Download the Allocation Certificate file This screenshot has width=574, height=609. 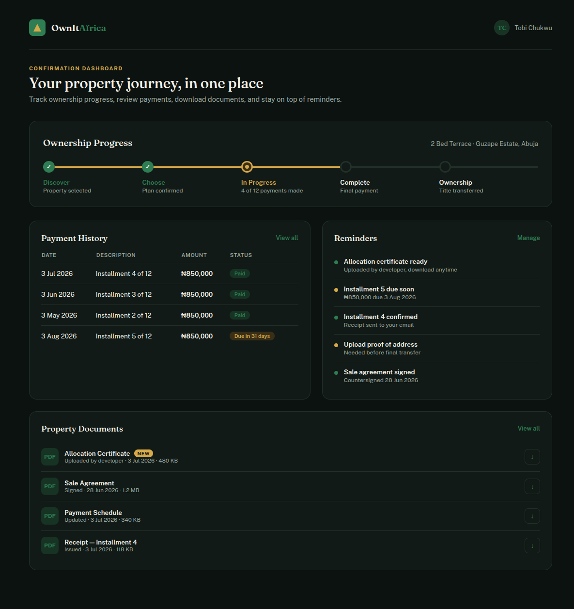pos(532,457)
